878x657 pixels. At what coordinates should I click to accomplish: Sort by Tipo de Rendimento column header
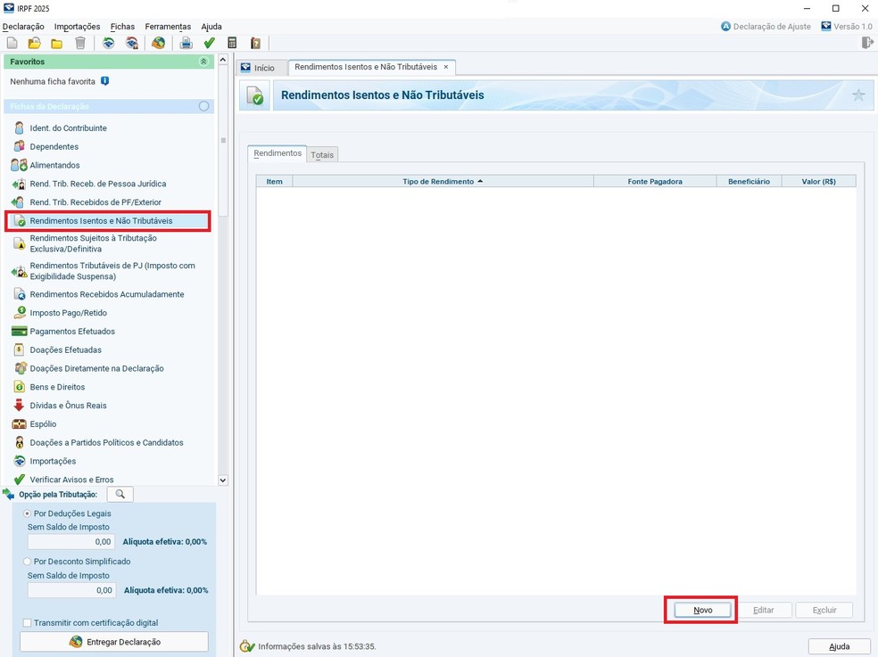pos(443,181)
